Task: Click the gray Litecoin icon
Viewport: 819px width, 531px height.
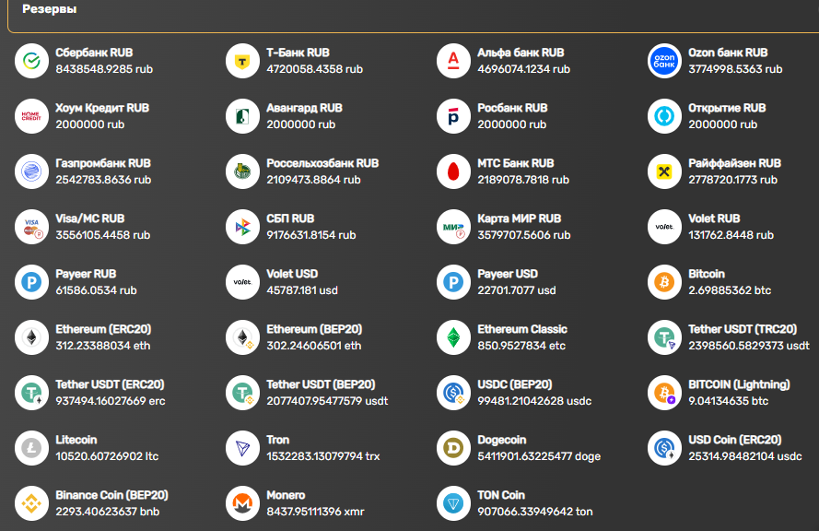Action: point(32,449)
